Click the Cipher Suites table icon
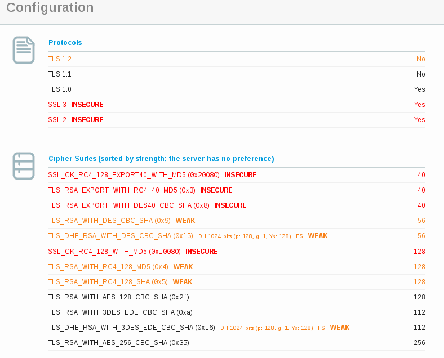 click(x=24, y=166)
